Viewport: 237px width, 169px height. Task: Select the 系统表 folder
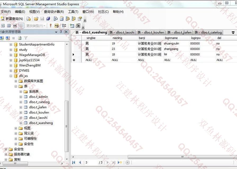pos(34,92)
